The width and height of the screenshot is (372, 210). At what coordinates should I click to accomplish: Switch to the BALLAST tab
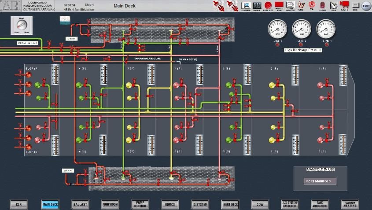(x=80, y=204)
